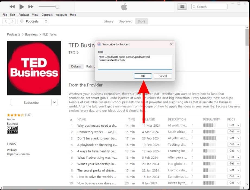
Task: Open the dropdown arrow beside Subscribe
Action: (x=55, y=102)
